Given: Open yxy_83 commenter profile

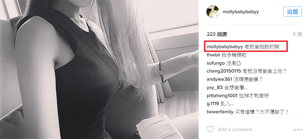Looking at the screenshot, I should click(215, 87).
